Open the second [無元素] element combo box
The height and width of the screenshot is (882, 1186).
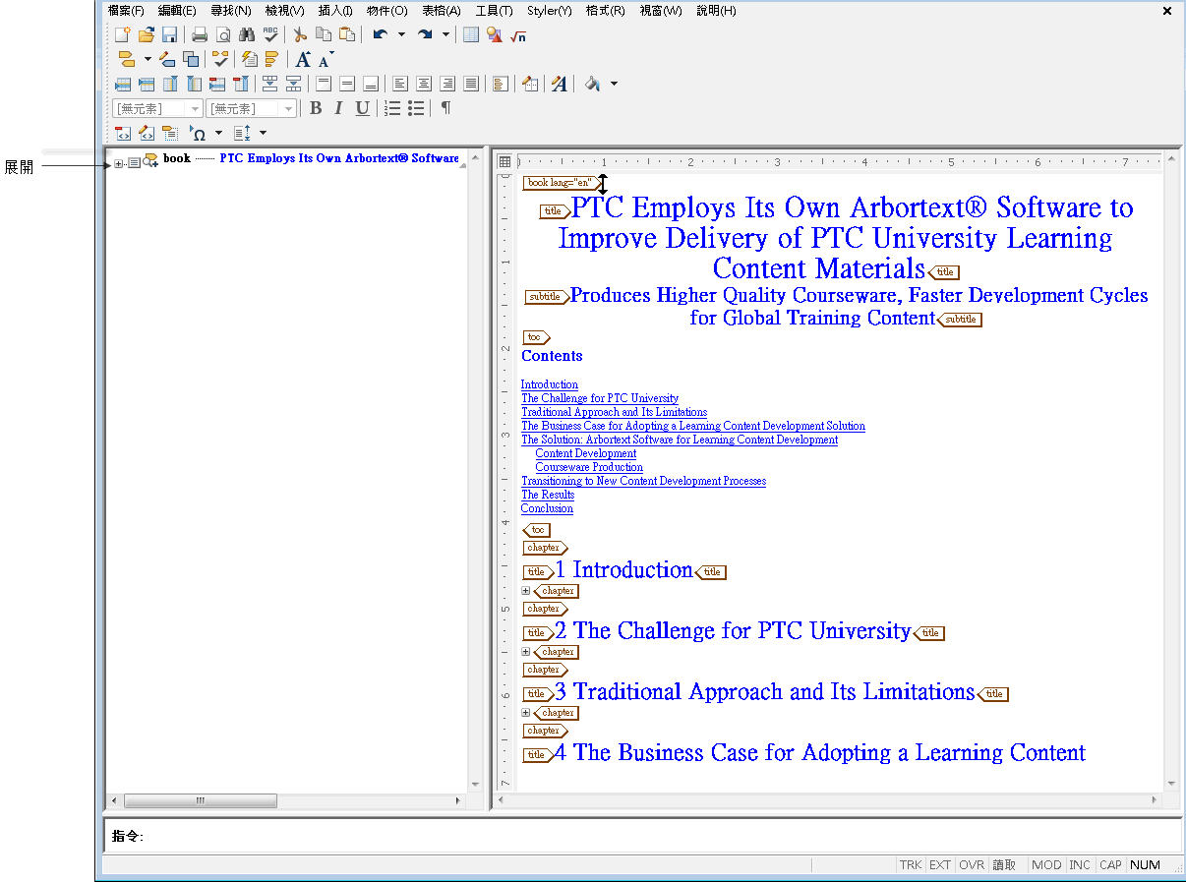click(x=251, y=108)
